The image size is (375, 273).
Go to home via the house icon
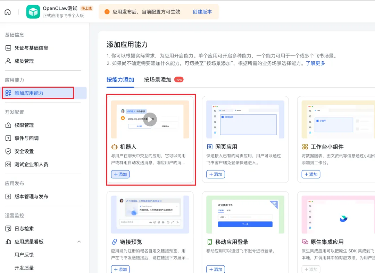coord(8,12)
